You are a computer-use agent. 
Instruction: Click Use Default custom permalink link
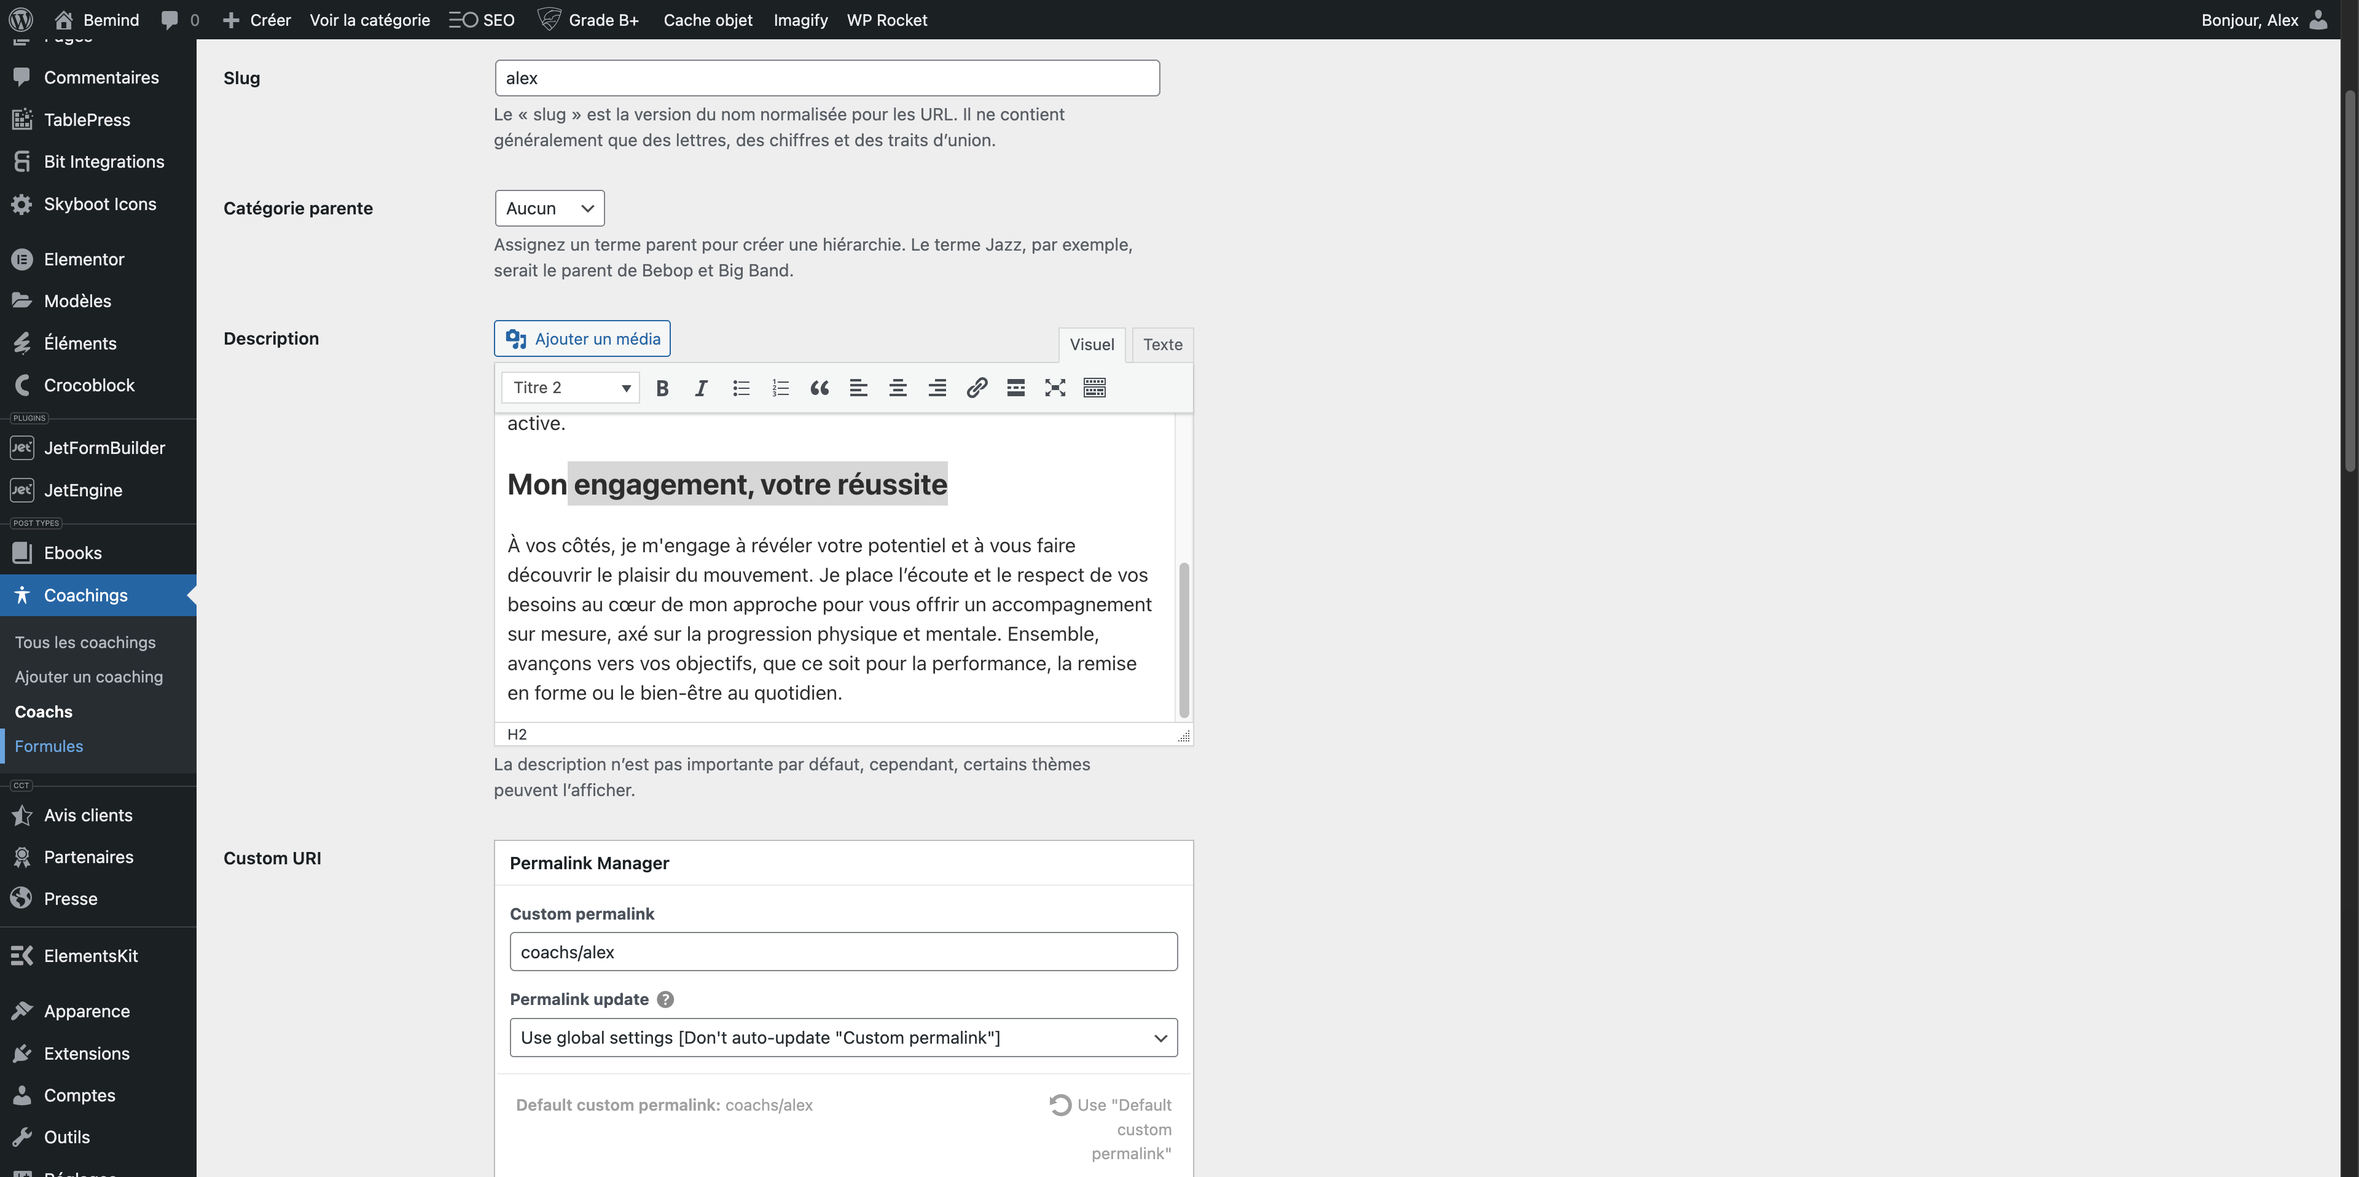click(1111, 1128)
